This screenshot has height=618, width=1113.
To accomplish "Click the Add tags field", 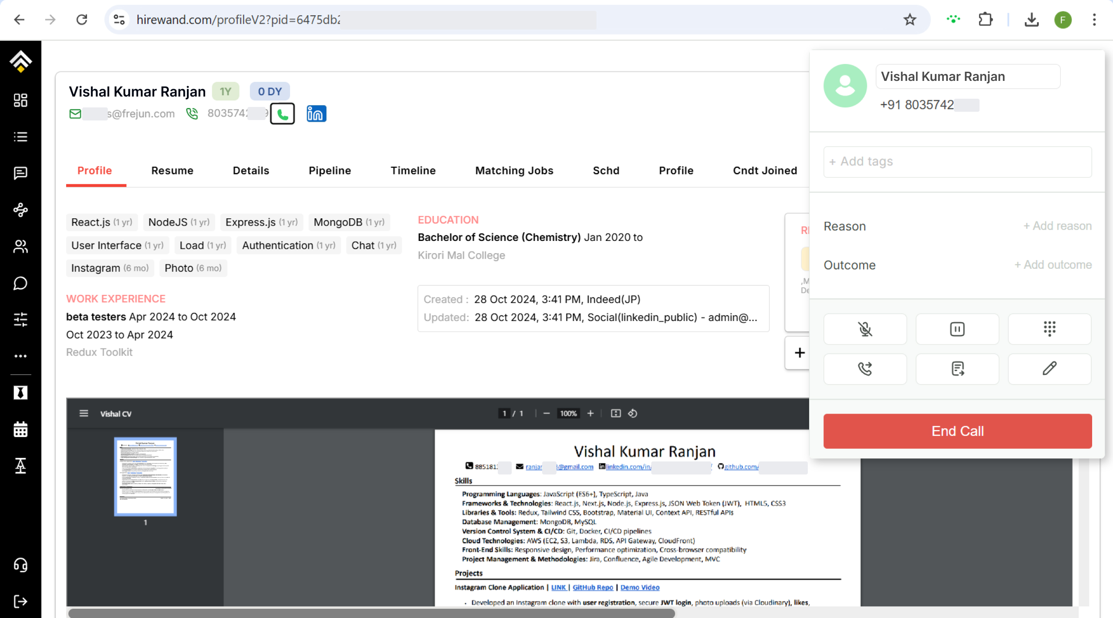I will [957, 160].
